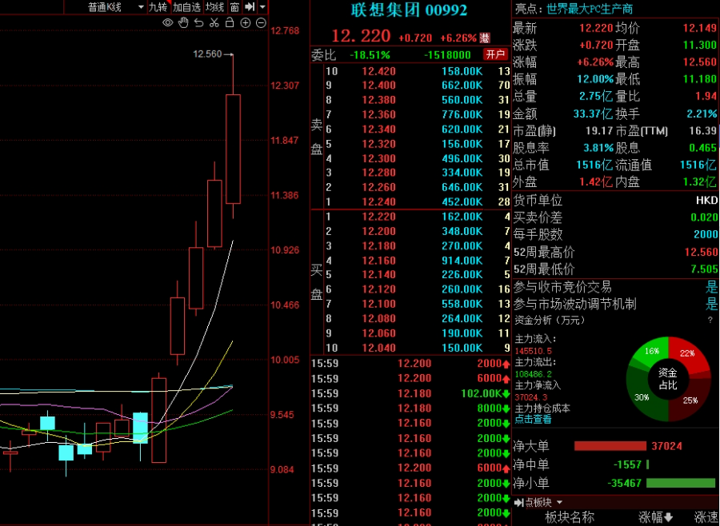Click the red 开户 button
This screenshot has height=526, width=720.
coord(496,54)
